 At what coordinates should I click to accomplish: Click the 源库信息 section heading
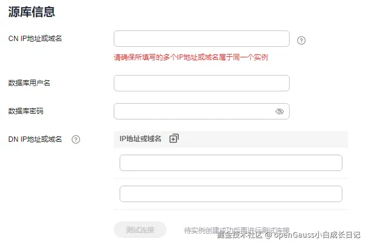32,12
